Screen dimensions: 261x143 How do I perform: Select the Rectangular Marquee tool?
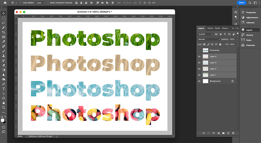[x=3, y=18]
